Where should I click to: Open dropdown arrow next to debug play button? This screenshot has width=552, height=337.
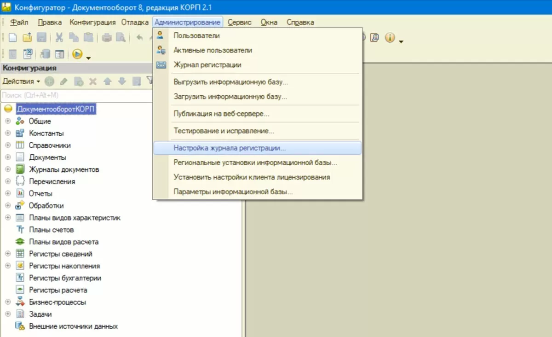[x=88, y=57]
